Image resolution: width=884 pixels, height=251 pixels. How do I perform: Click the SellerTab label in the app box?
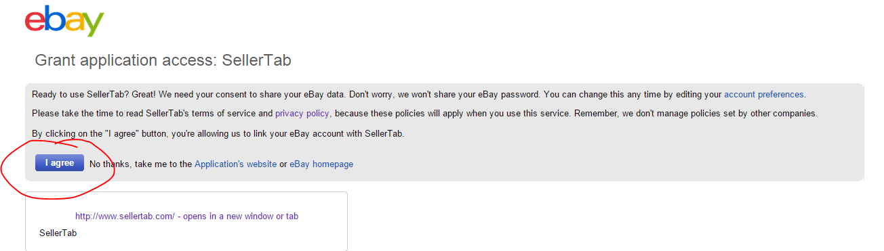[58, 233]
